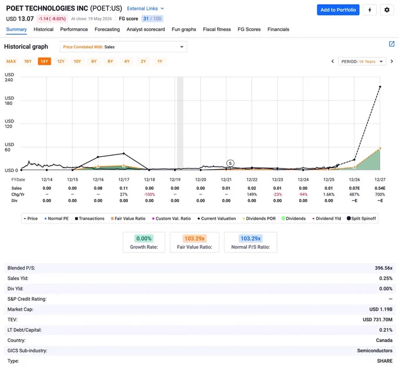
Task: Click the -1.14 (-8.02%) price change badge
Action: 52,19
